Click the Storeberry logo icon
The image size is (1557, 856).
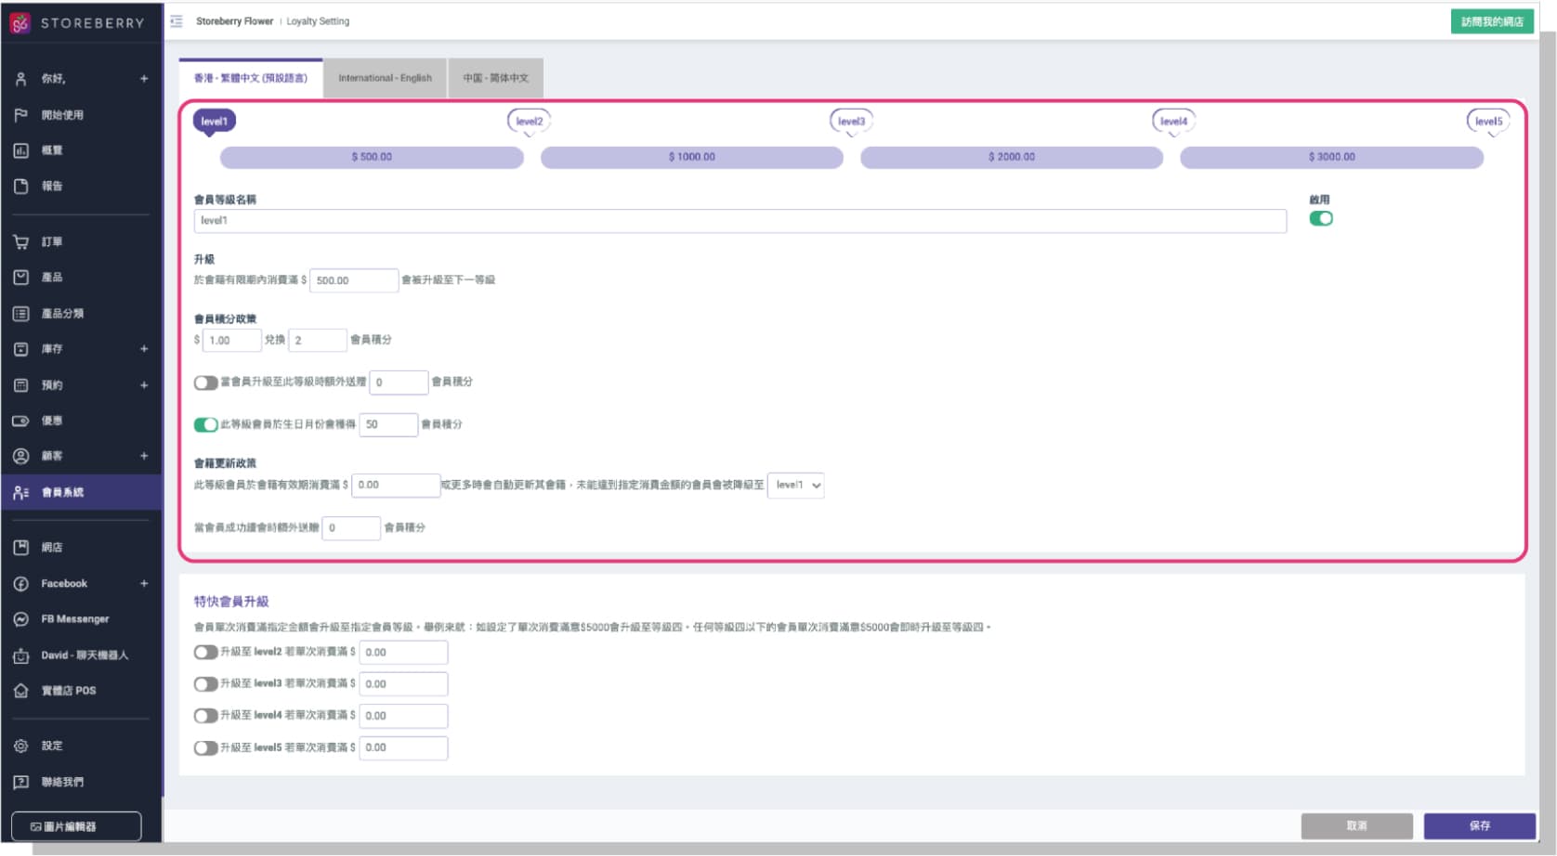click(x=20, y=22)
